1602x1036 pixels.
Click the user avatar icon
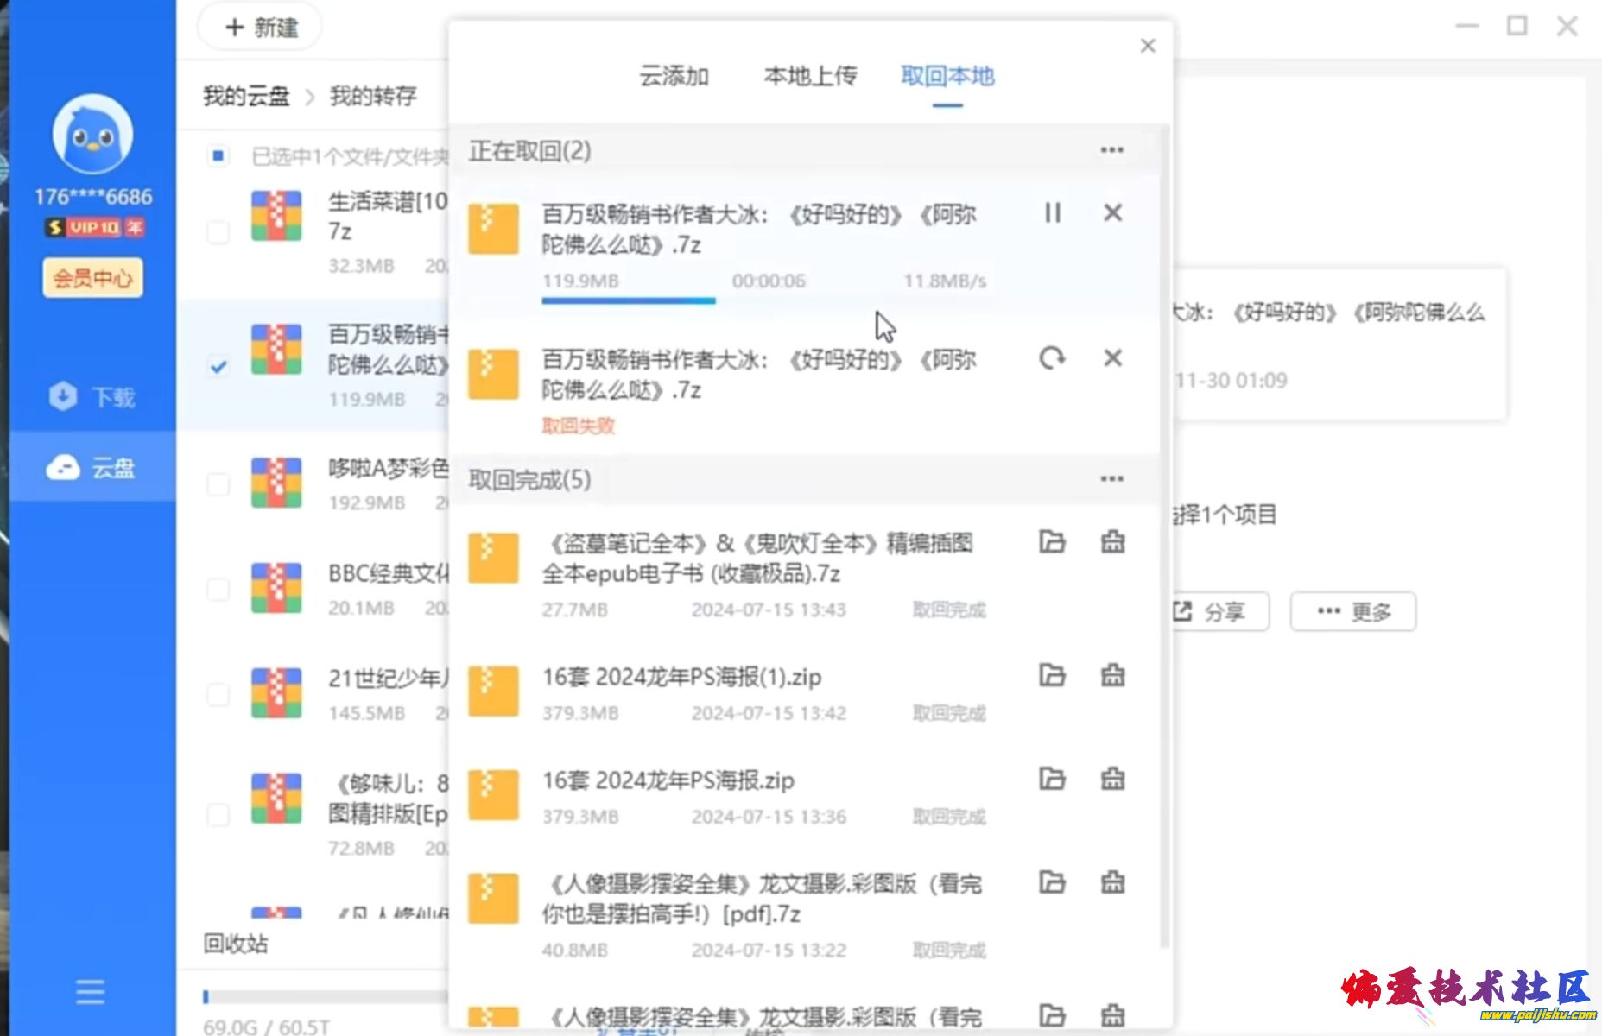92,135
